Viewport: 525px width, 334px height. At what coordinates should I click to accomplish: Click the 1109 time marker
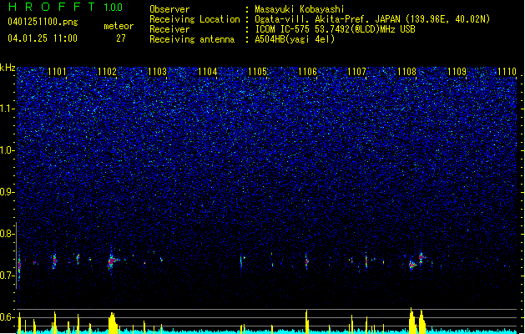point(457,71)
